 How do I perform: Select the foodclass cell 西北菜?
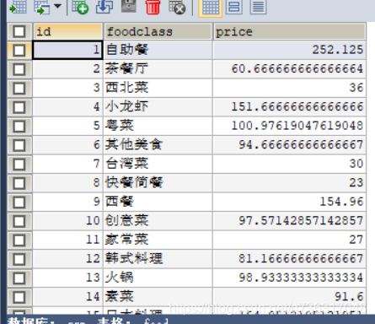158,88
